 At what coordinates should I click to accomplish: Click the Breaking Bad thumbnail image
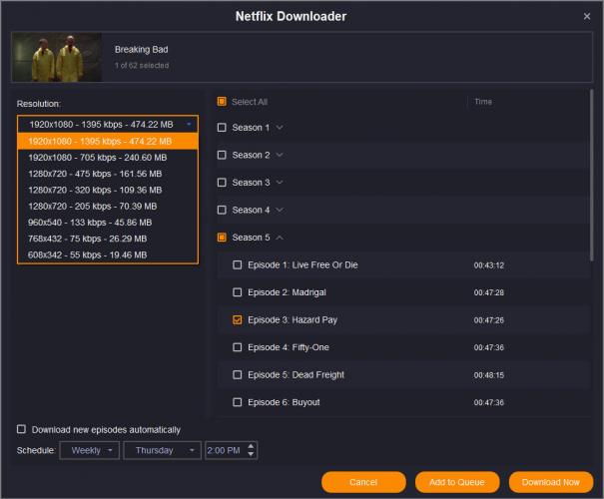(57, 57)
